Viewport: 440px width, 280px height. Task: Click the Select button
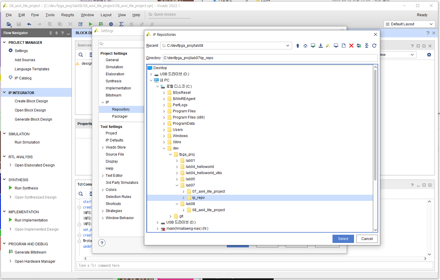(343, 239)
